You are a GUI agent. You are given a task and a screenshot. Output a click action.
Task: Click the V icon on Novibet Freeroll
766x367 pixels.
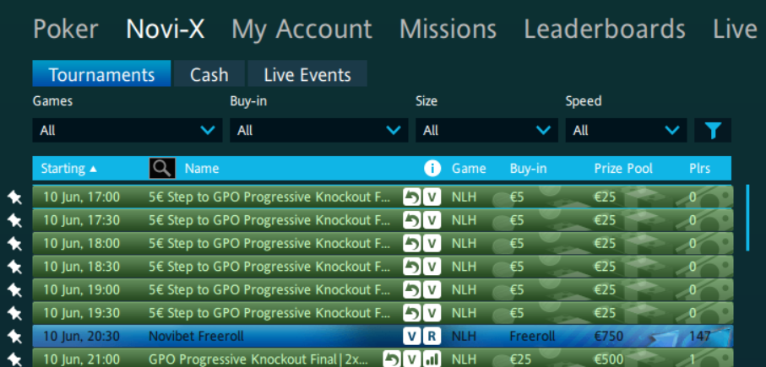(412, 337)
